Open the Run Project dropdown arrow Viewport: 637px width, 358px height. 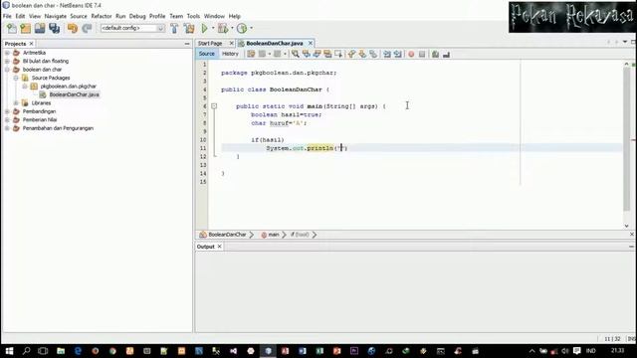click(213, 28)
